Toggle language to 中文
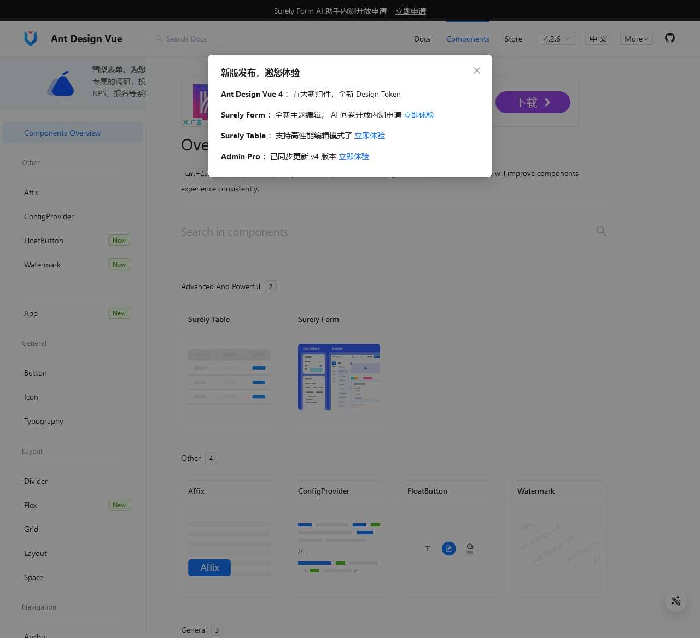Image resolution: width=700 pixels, height=638 pixels. 598,39
